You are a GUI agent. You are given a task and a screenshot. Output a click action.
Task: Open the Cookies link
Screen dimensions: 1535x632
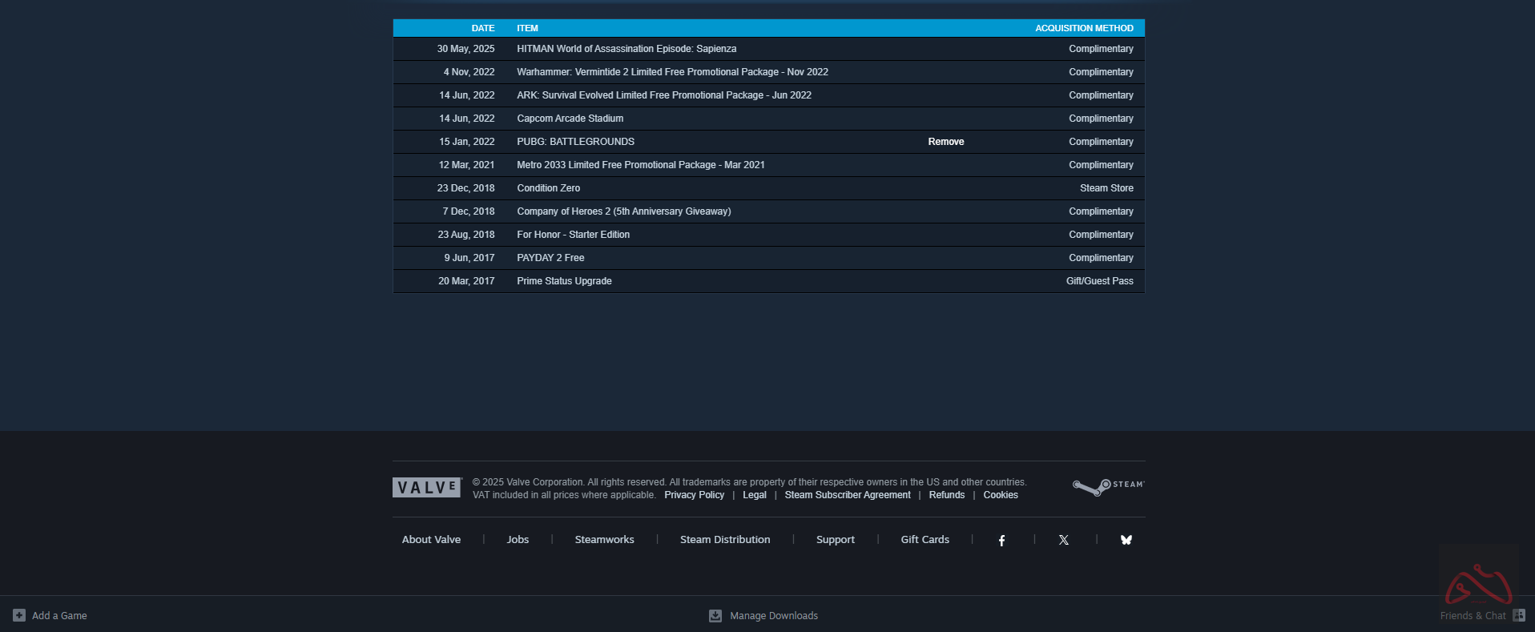[x=1000, y=495]
